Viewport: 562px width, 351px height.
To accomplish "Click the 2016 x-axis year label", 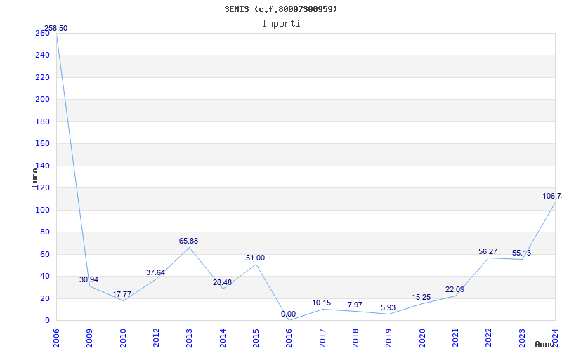I will pyautogui.click(x=289, y=338).
